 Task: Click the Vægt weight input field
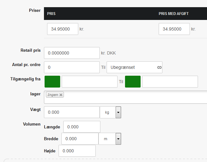click(x=72, y=112)
